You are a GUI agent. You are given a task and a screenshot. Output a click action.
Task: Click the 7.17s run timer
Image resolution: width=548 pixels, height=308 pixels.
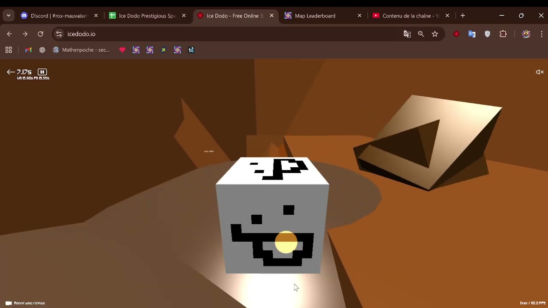coord(24,72)
